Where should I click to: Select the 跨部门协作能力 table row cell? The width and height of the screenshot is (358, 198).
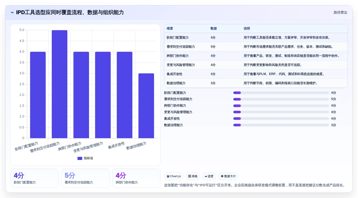tap(178, 56)
